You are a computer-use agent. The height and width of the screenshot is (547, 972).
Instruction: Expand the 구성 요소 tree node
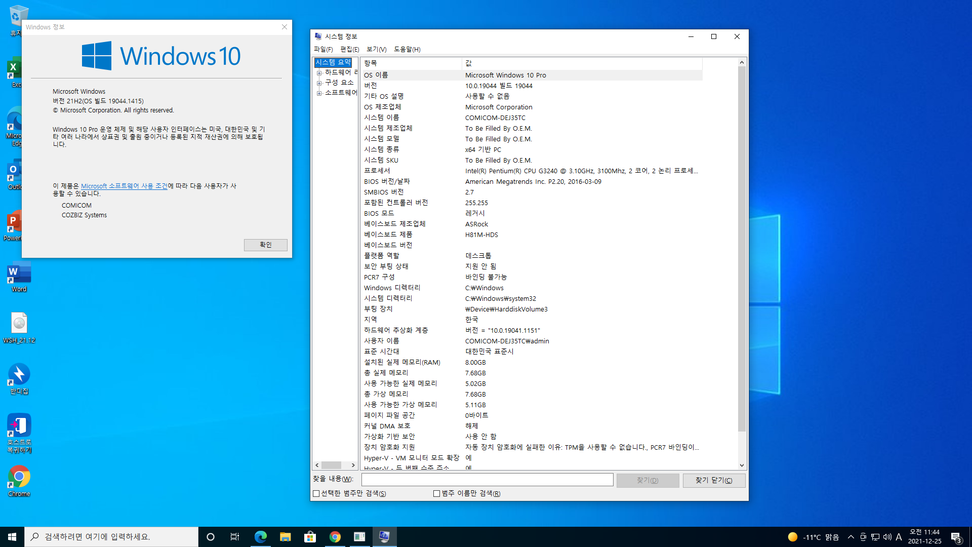319,83
